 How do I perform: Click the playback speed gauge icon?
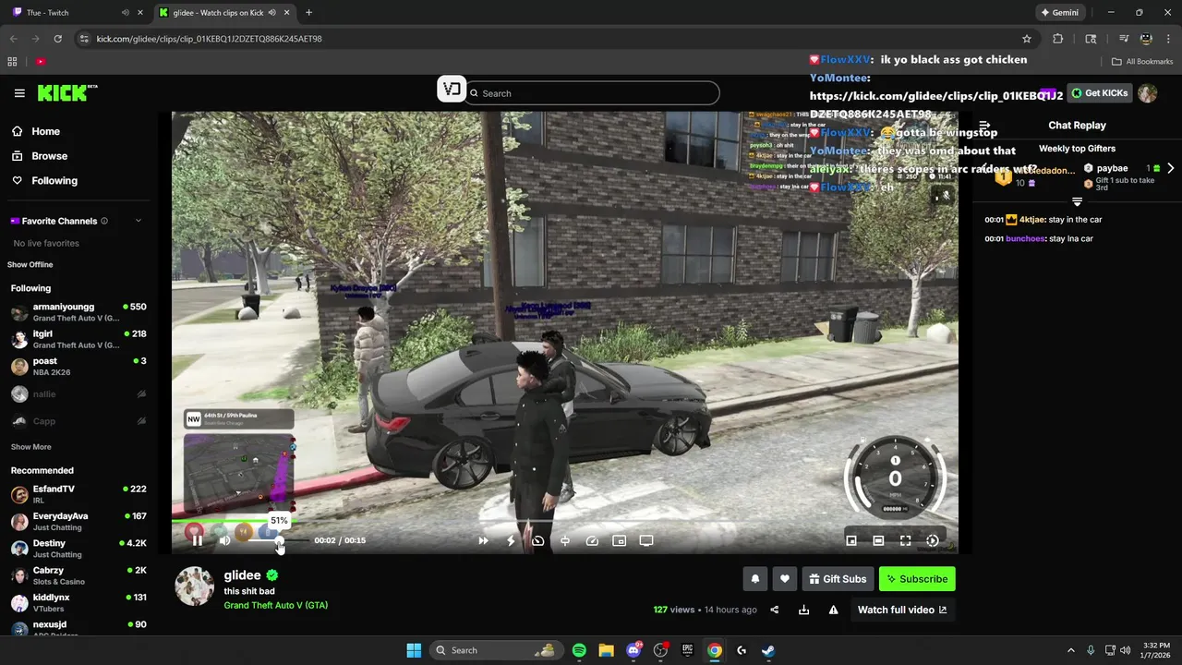(x=593, y=541)
